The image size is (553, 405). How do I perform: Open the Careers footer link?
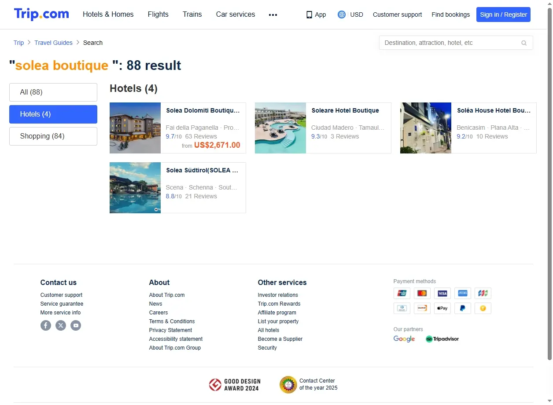(x=159, y=313)
